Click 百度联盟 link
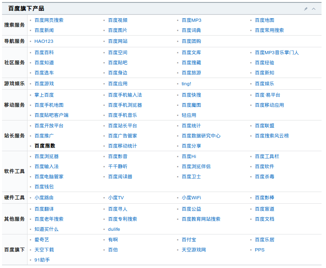The image size is (326, 268). [265, 126]
